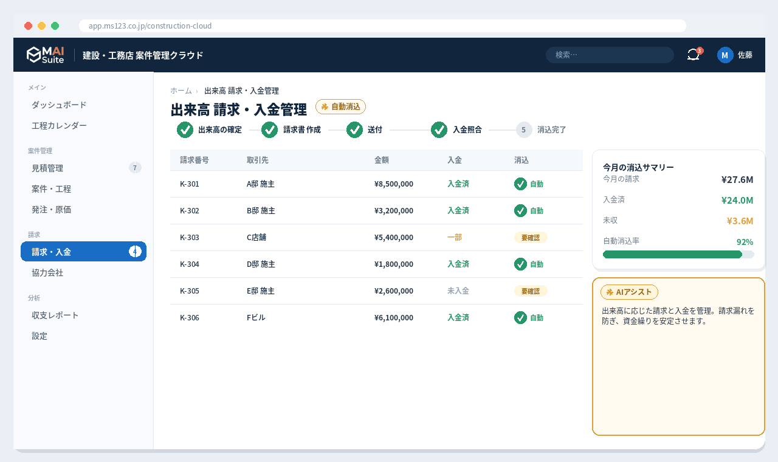This screenshot has width=778, height=462.
Task: Click customer A邸 施主
Action: [261, 184]
